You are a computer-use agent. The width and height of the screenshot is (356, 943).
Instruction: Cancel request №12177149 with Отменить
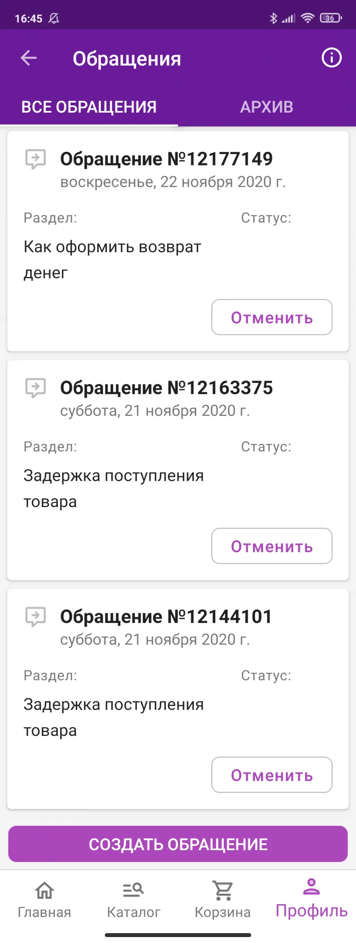pos(272,317)
